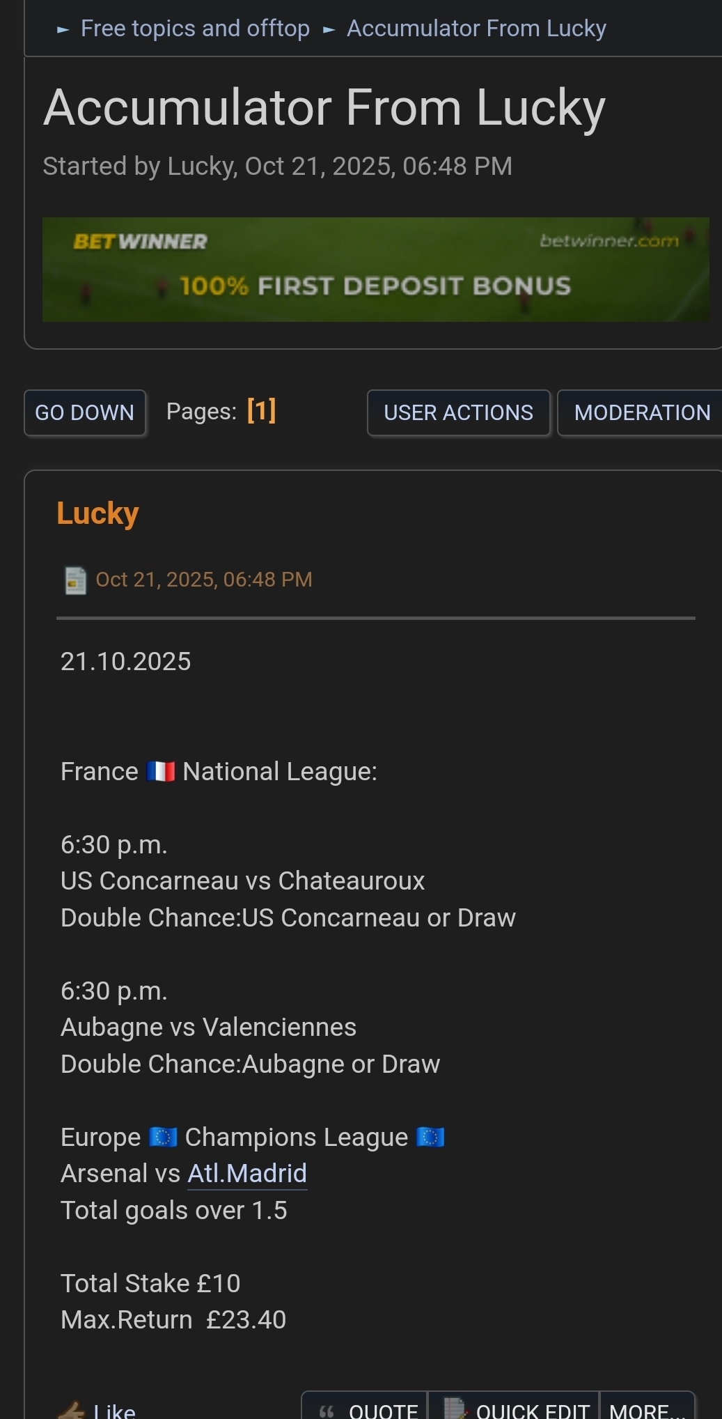722x1419 pixels.
Task: Open the User Actions dropdown
Action: pos(458,413)
